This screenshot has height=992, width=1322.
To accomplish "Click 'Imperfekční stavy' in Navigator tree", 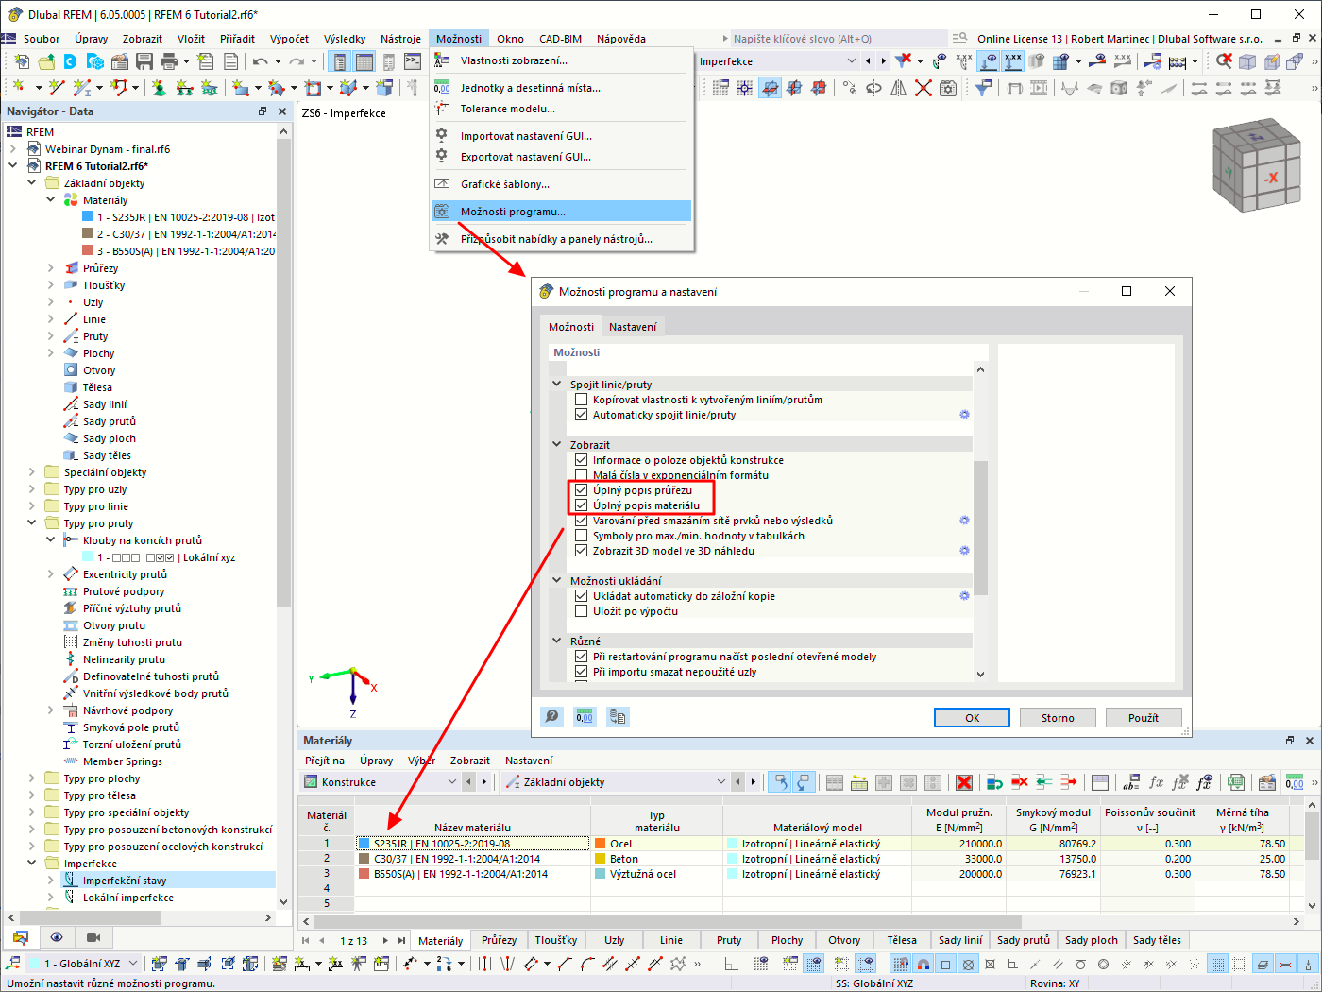I will [125, 881].
